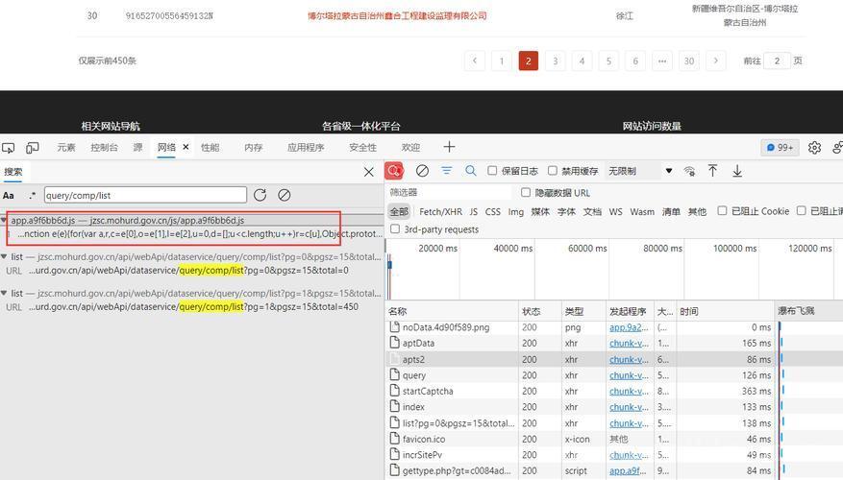Go to previous page arrow in pagination
Screen dimensions: 843x480
(475, 60)
